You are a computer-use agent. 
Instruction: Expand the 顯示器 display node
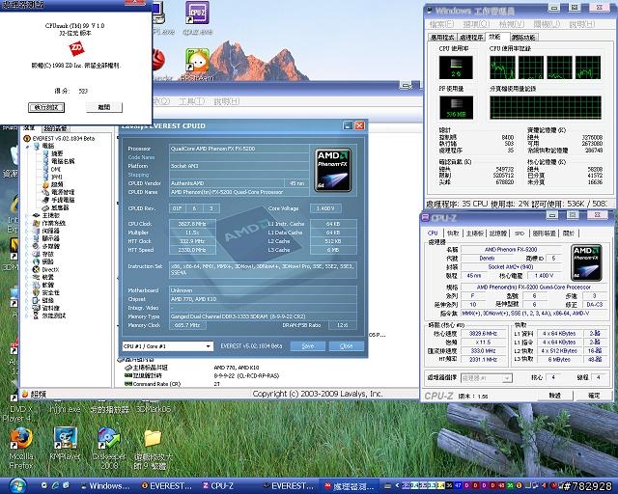click(28, 238)
